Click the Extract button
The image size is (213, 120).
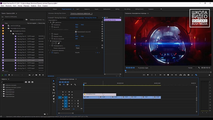(x=184, y=75)
